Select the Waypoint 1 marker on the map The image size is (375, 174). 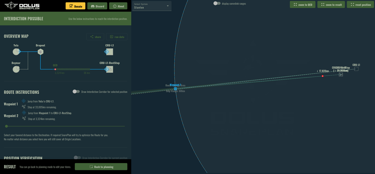pyautogui.click(x=175, y=88)
